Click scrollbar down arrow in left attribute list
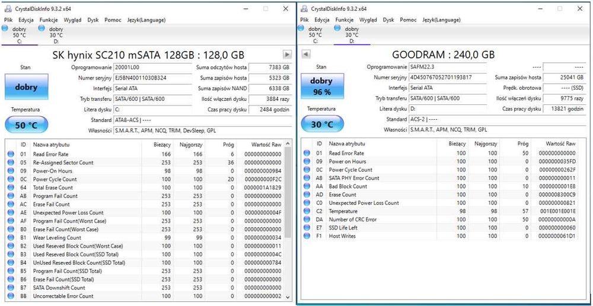The height and width of the screenshot is (306, 593). click(x=288, y=297)
